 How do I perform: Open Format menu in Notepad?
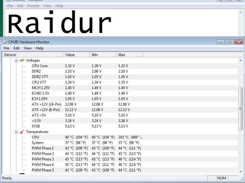tap(33, 6)
